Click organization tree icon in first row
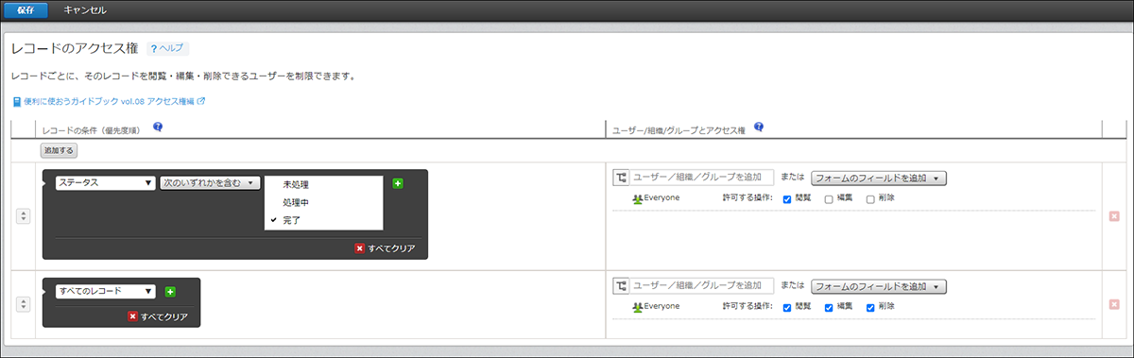This screenshot has height=358, width=1134. 621,178
